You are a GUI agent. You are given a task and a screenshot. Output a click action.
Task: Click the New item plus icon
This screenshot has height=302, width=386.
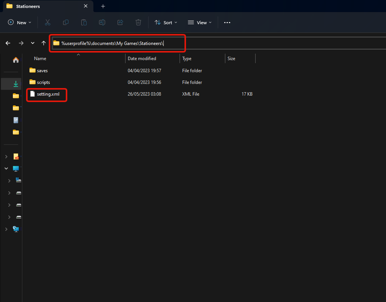pos(11,22)
